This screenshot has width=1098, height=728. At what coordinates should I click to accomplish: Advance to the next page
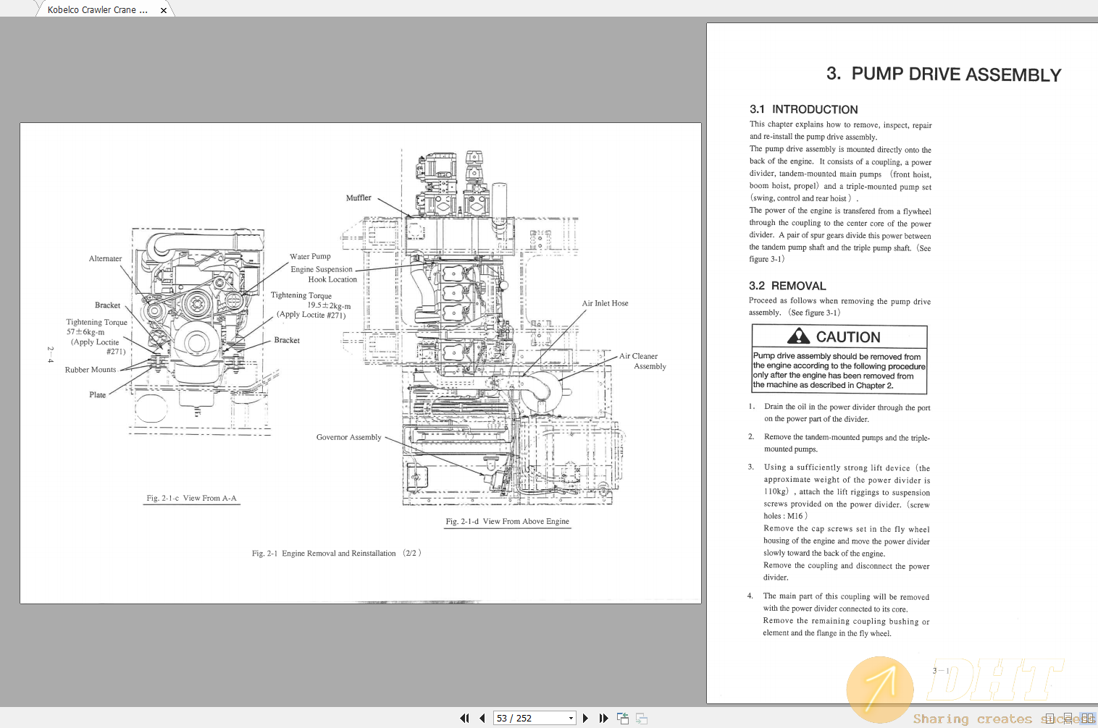point(585,719)
